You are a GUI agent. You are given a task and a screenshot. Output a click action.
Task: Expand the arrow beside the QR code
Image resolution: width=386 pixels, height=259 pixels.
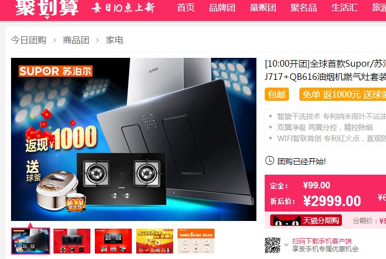(286, 245)
